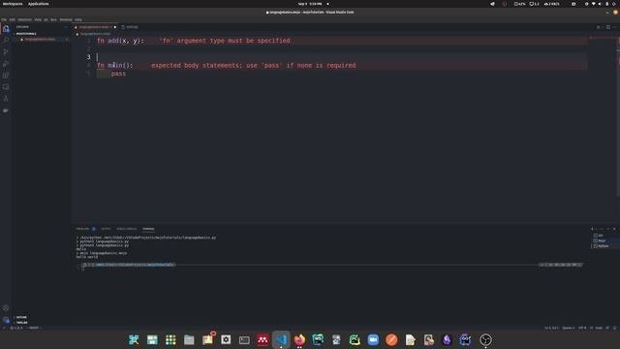The height and width of the screenshot is (349, 620).
Task: Select languagebasics.mojo file in Explorer tree
Action: 40,39
